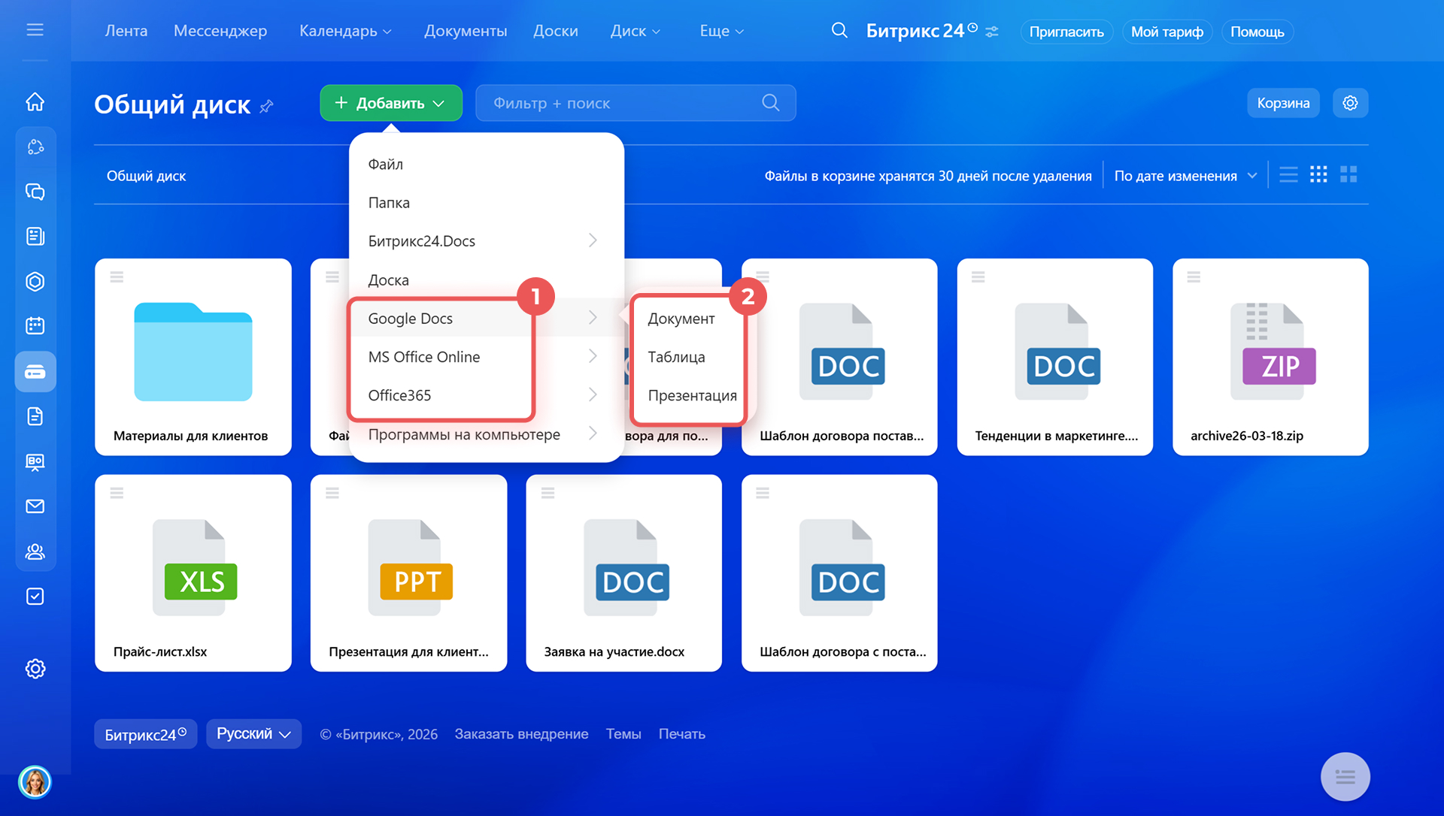Open the mail envelope sidebar icon
1444x816 pixels.
pyautogui.click(x=35, y=506)
